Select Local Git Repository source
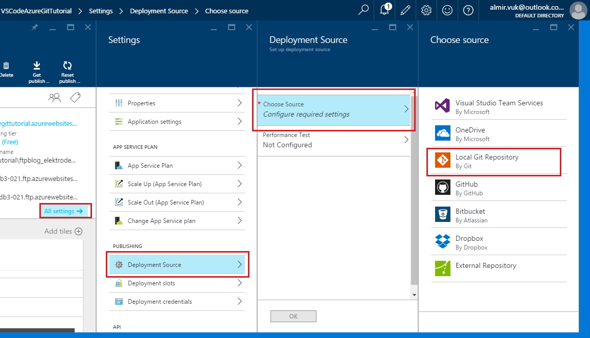Image resolution: width=590 pixels, height=338 pixels. coord(499,162)
